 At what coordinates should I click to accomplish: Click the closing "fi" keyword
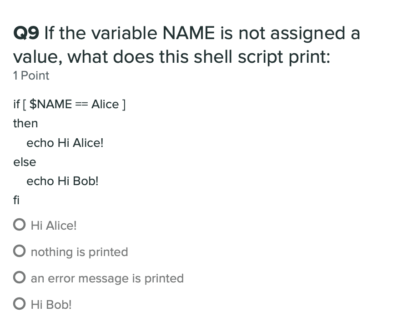pos(16,200)
